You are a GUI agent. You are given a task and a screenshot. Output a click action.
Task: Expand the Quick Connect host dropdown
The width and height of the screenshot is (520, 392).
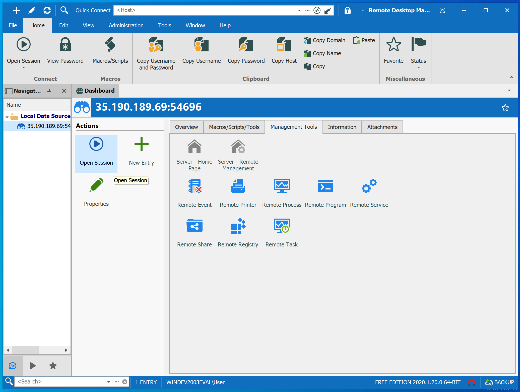click(299, 10)
